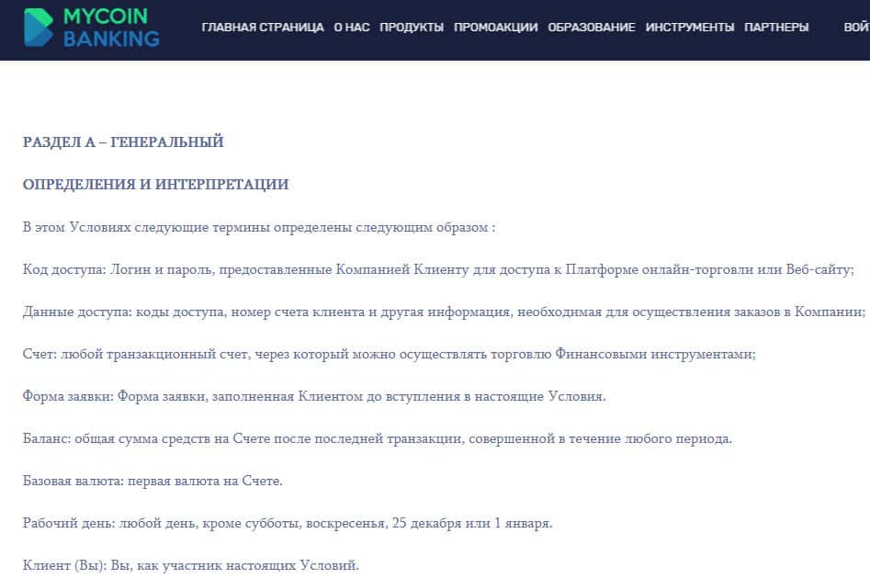This screenshot has width=870, height=579.
Task: Go to ПРОМОАКЦИИ in the navigation
Action: point(495,28)
